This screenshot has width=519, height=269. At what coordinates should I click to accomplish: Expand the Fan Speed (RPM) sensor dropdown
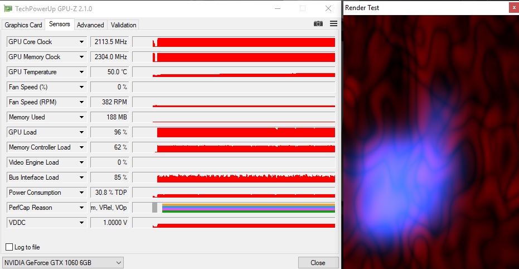pos(81,102)
